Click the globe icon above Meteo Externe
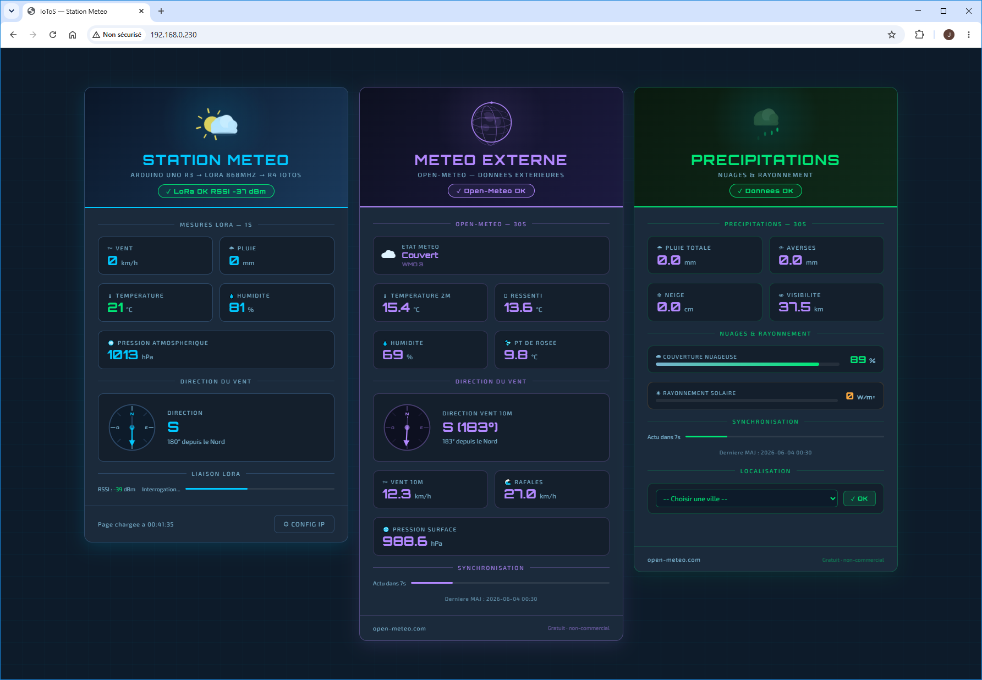 coord(491,123)
